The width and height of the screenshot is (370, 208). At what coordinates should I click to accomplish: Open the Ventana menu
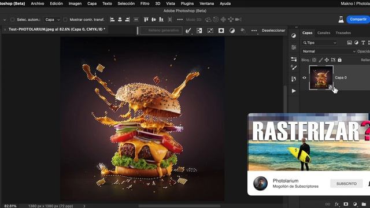[207, 3]
